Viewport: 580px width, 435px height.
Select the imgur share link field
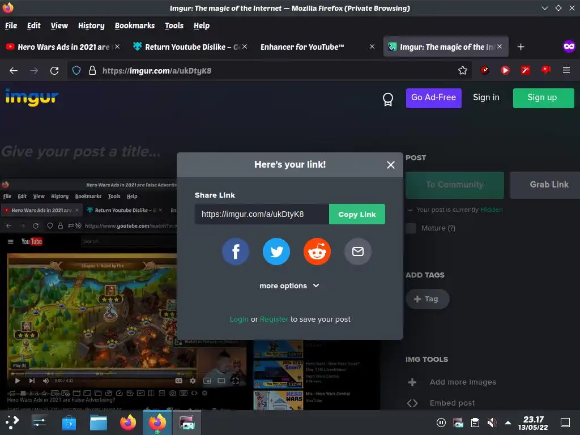point(262,214)
